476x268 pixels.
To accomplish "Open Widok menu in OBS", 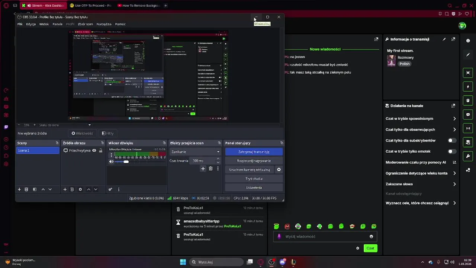I will pos(44,24).
